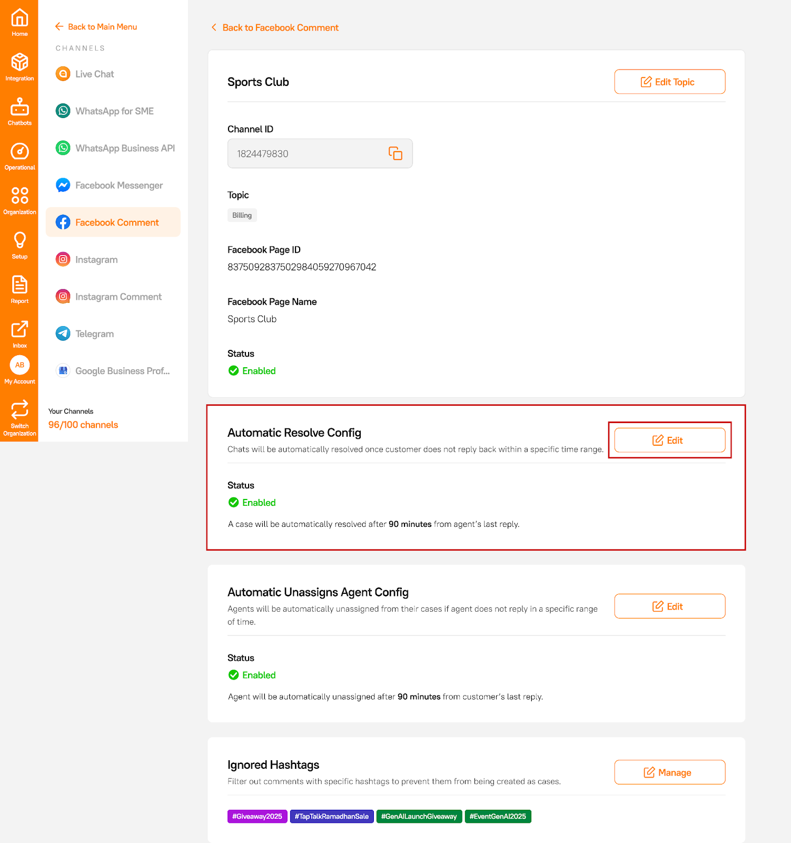Click the WhatsApp Business API icon
791x843 pixels.
tap(63, 148)
